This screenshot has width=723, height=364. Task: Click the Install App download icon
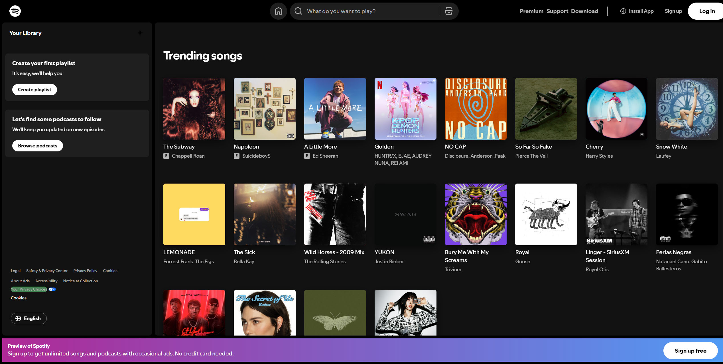tap(623, 11)
